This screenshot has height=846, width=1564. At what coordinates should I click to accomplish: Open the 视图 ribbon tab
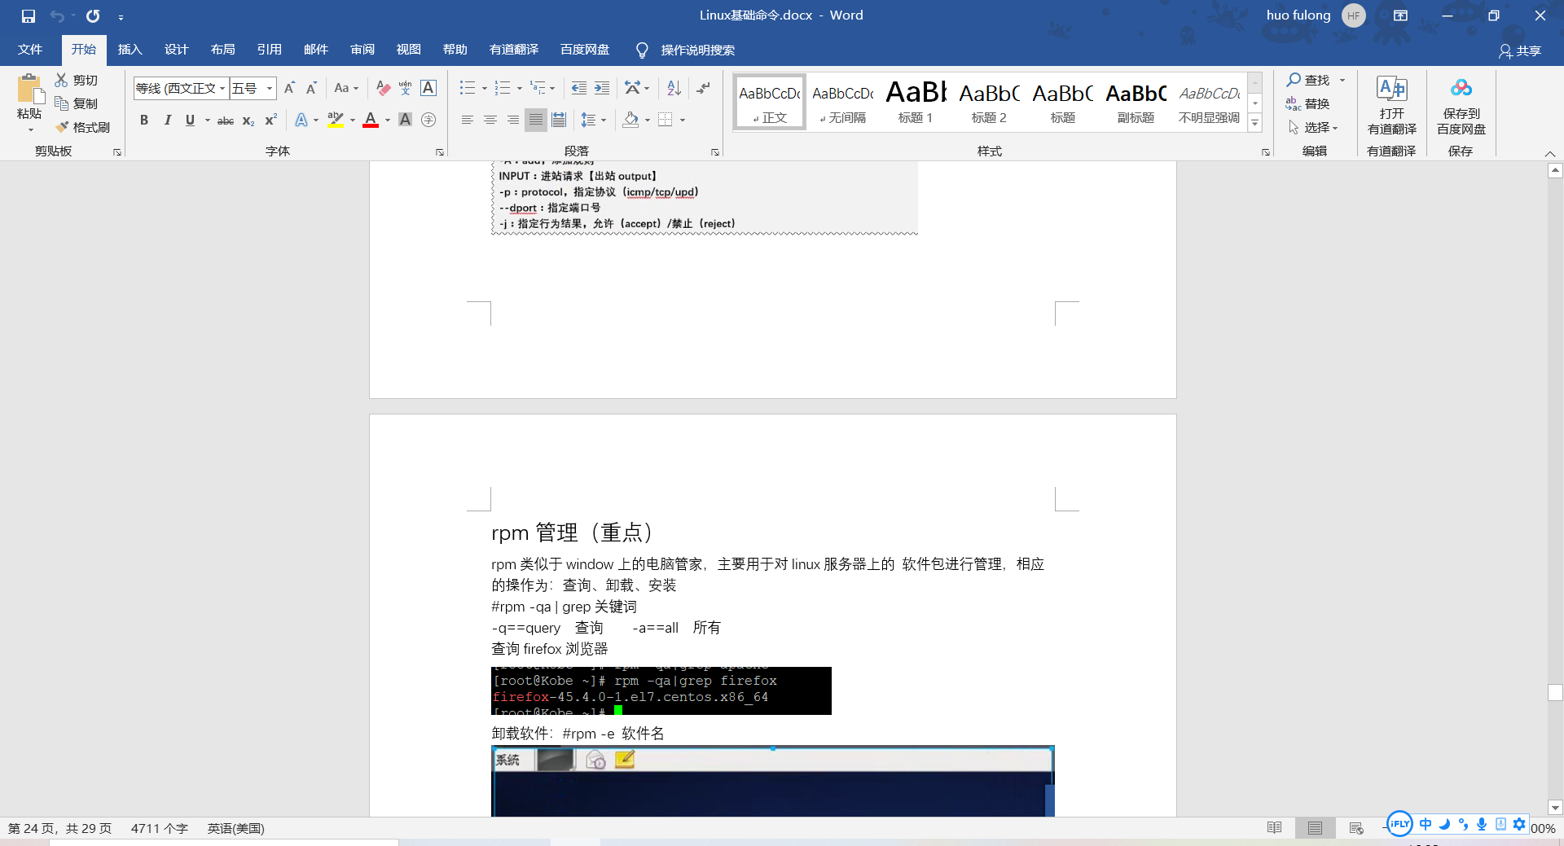[x=408, y=50]
